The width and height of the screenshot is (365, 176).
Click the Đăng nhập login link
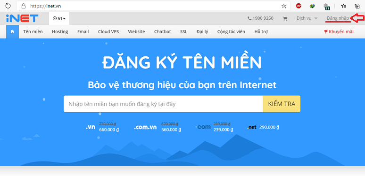(338, 18)
